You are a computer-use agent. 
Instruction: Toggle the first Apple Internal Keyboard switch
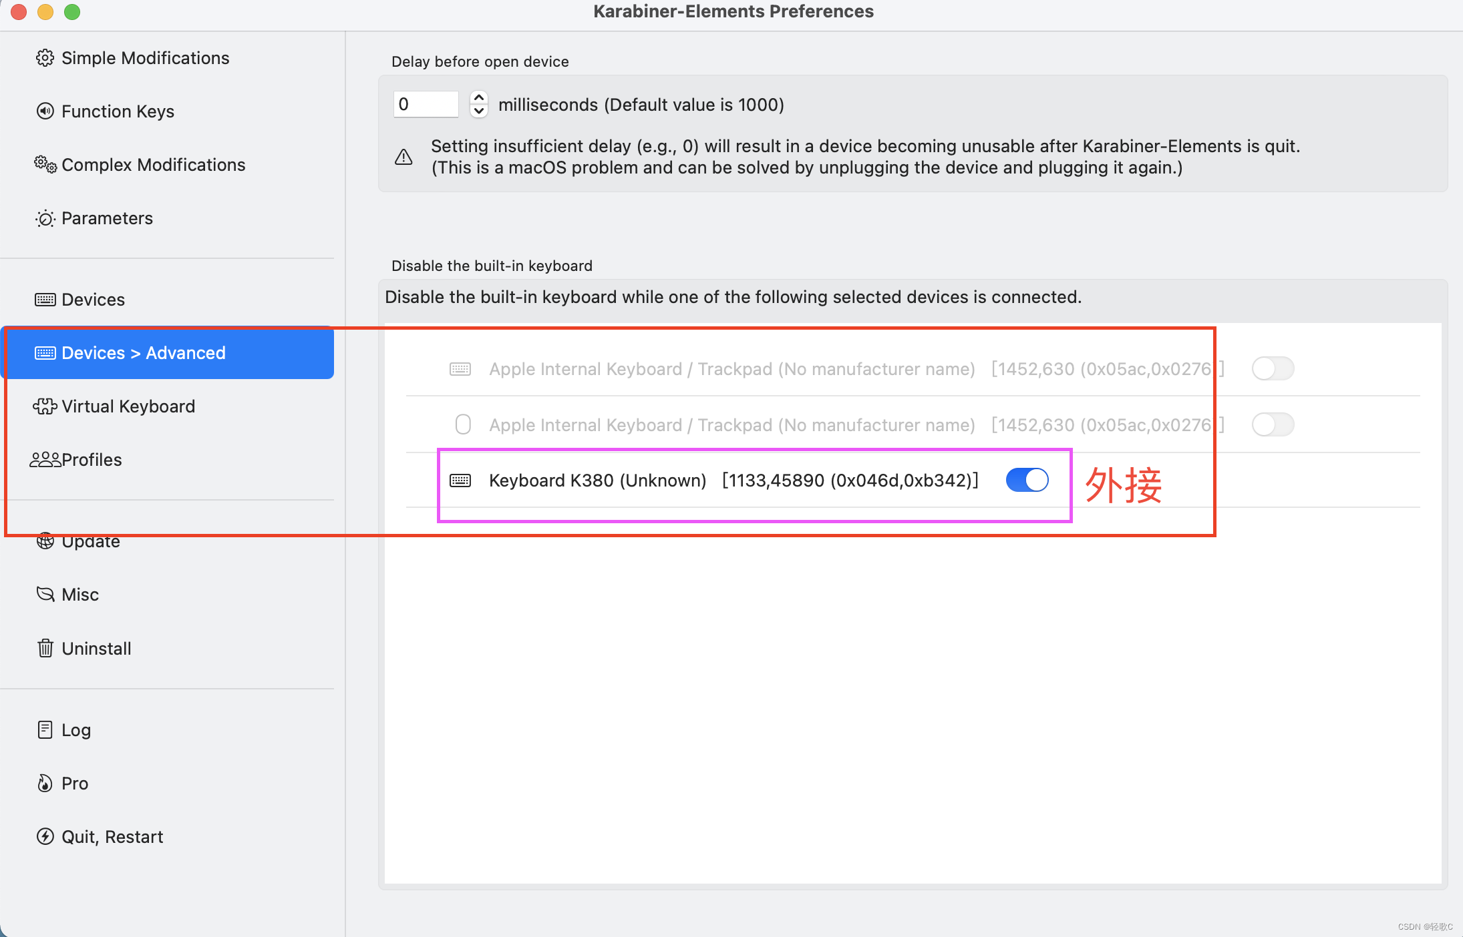click(1272, 368)
